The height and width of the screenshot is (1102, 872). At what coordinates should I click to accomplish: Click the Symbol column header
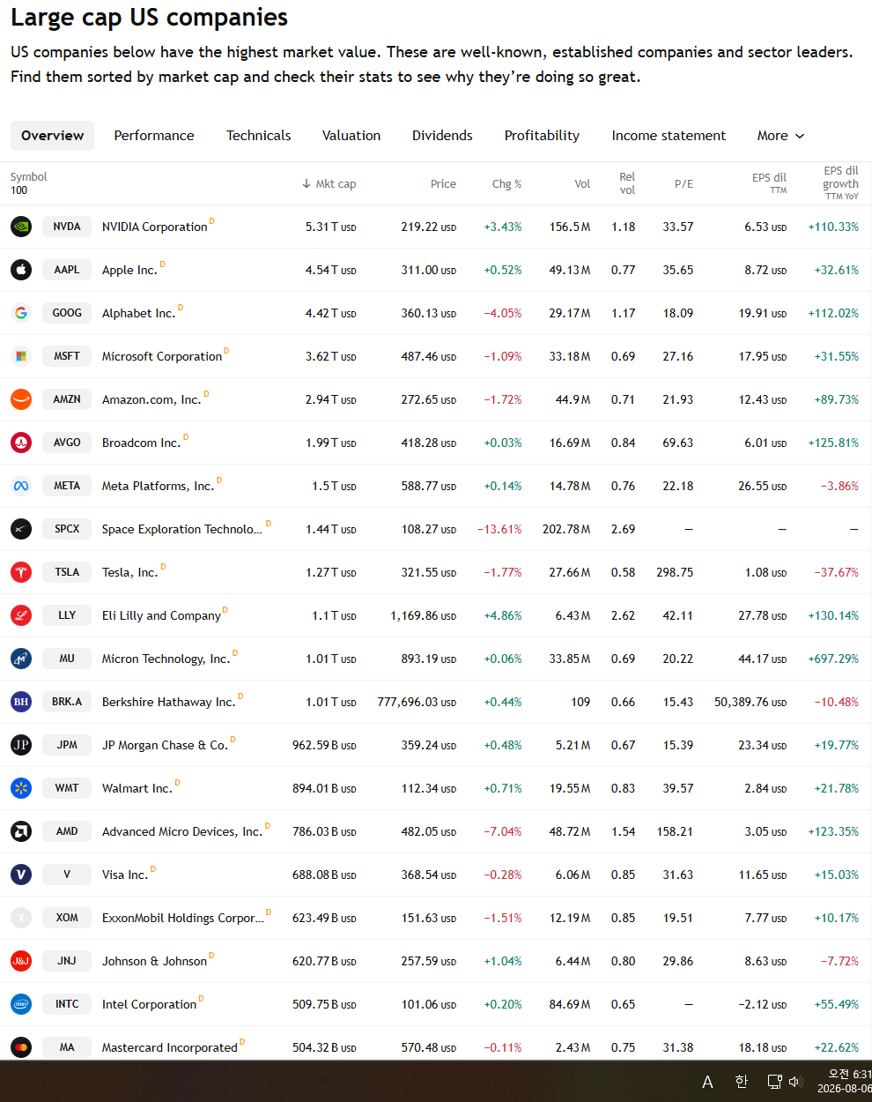pyautogui.click(x=29, y=177)
